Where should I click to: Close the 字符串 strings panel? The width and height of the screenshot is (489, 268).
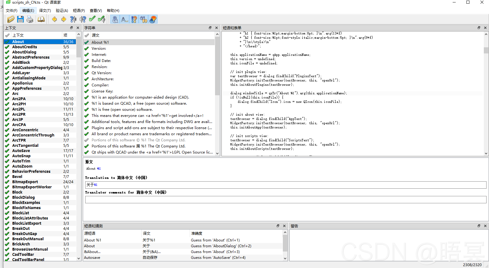217,28
